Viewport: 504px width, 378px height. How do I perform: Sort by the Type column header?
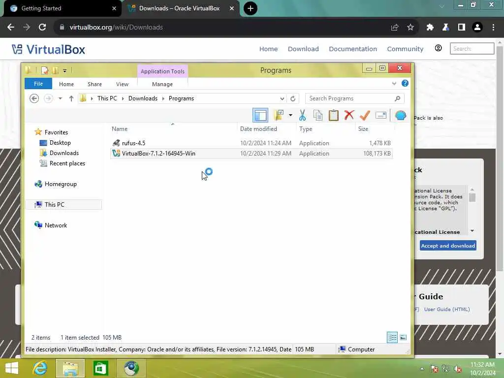[306, 129]
